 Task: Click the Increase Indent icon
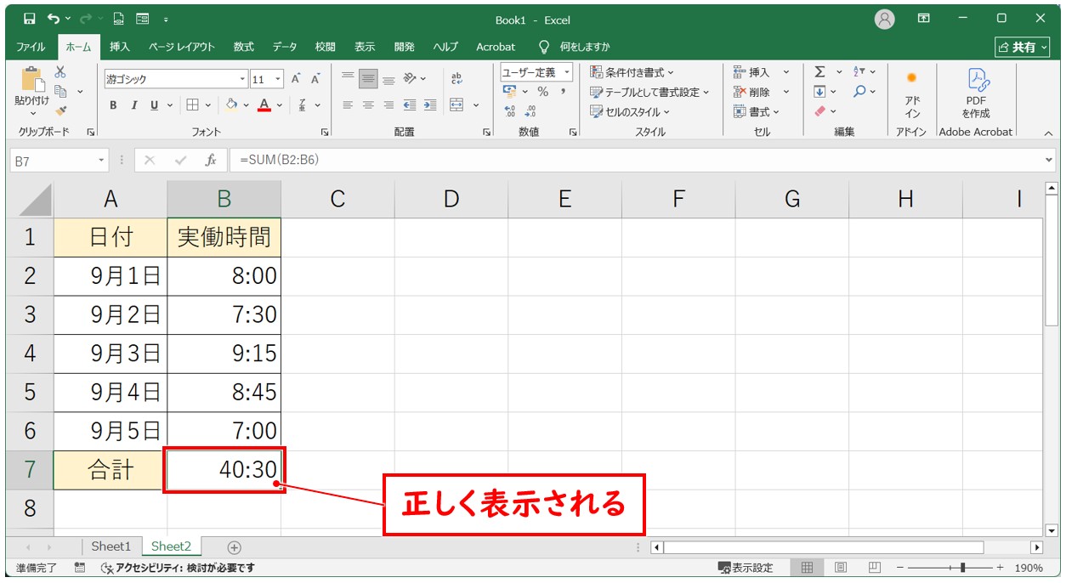[429, 105]
